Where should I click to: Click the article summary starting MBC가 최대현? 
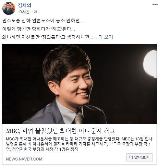(x=79, y=144)
